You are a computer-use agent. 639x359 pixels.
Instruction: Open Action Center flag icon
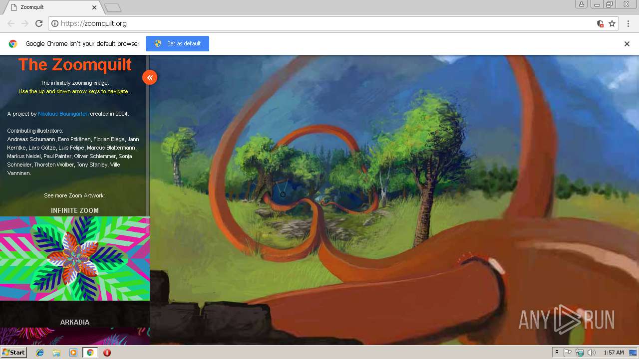coord(568,353)
